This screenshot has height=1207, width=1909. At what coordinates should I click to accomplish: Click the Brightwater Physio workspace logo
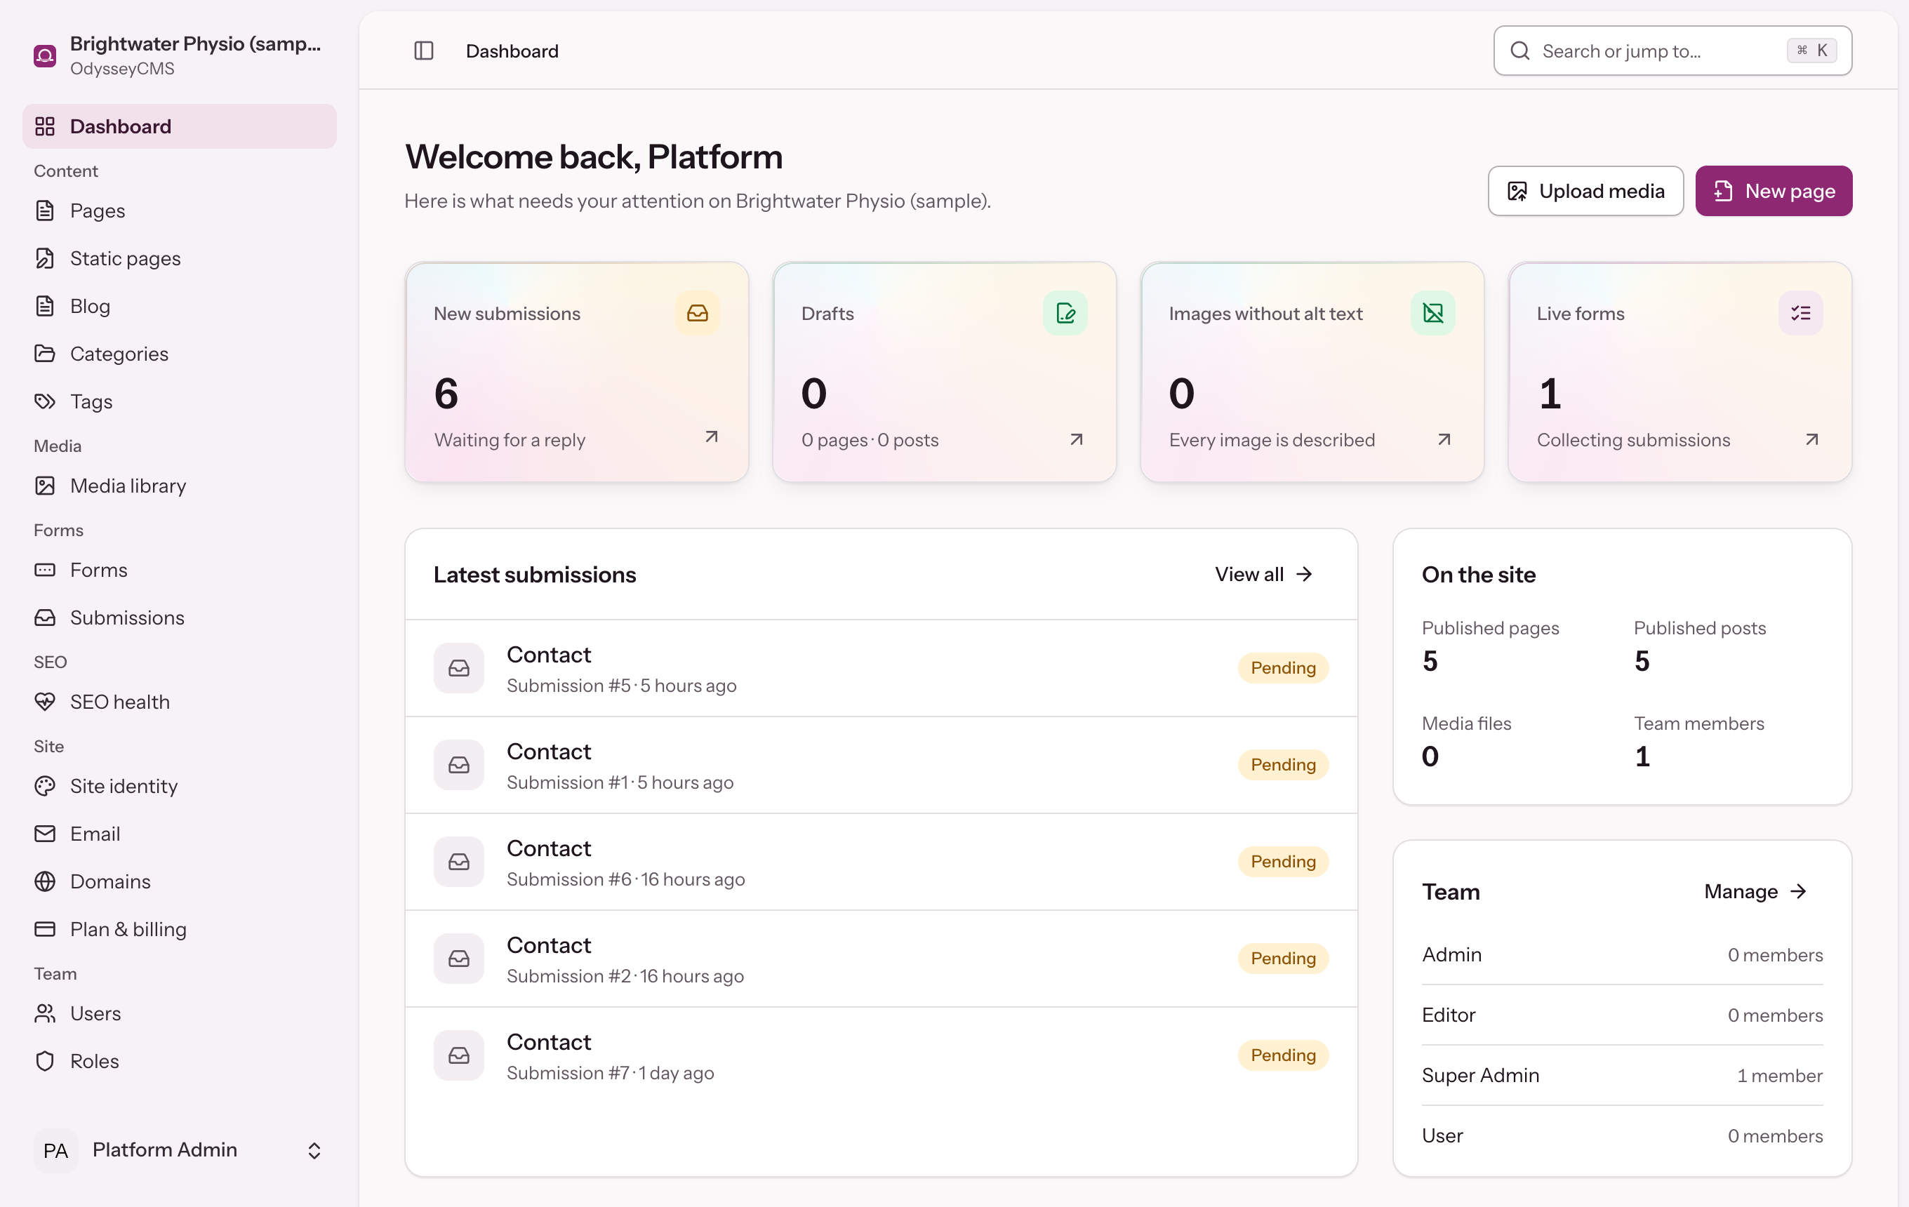tap(45, 55)
